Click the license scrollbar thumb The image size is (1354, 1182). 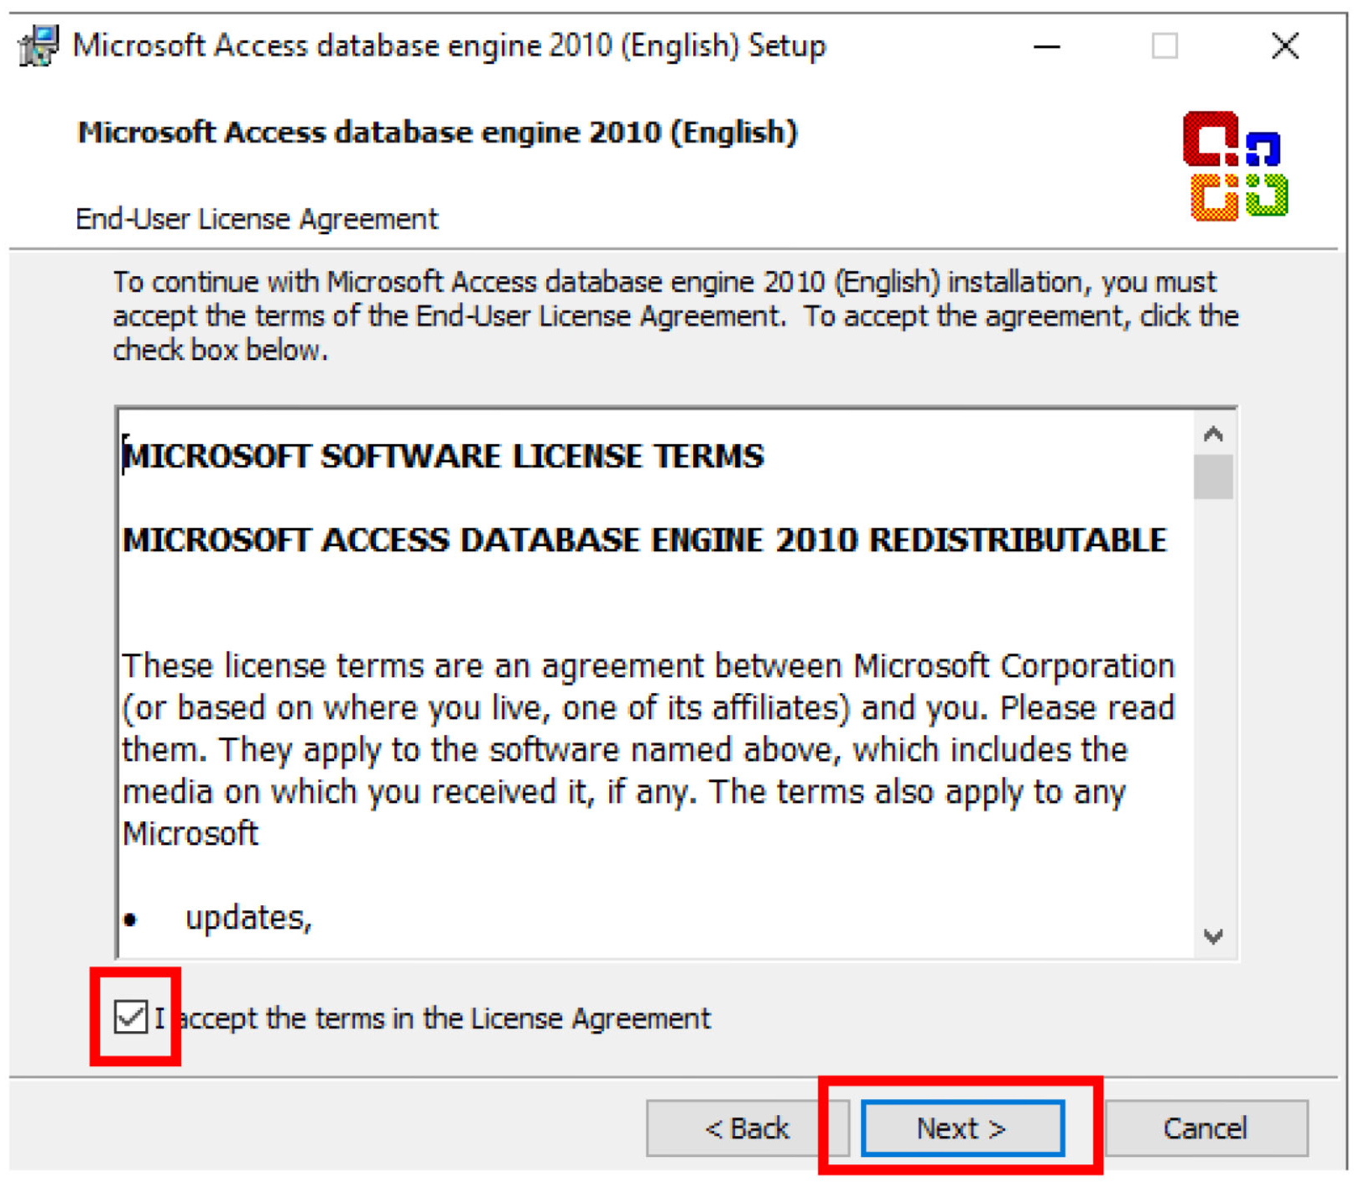click(1212, 476)
